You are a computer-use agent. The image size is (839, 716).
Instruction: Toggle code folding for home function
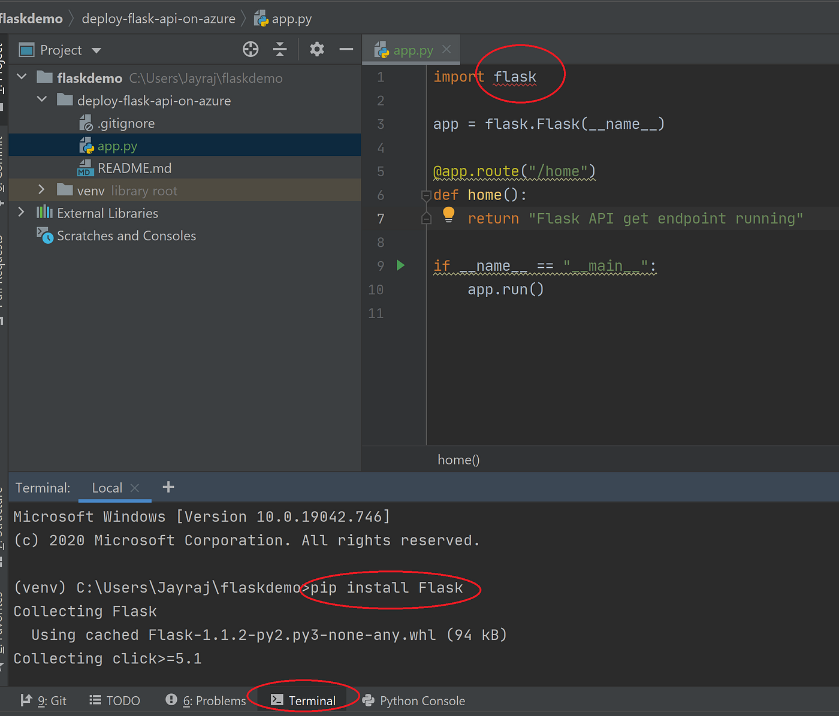coord(426,195)
